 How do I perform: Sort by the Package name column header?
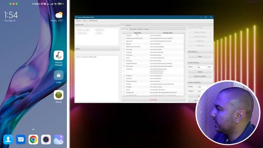(167, 33)
